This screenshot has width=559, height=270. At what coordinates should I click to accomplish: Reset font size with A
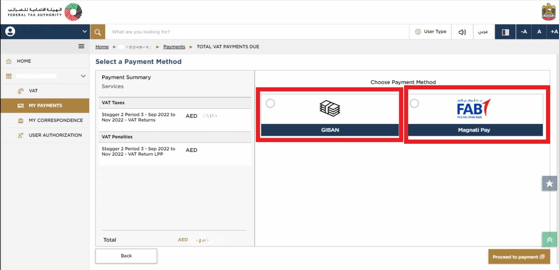coord(539,32)
